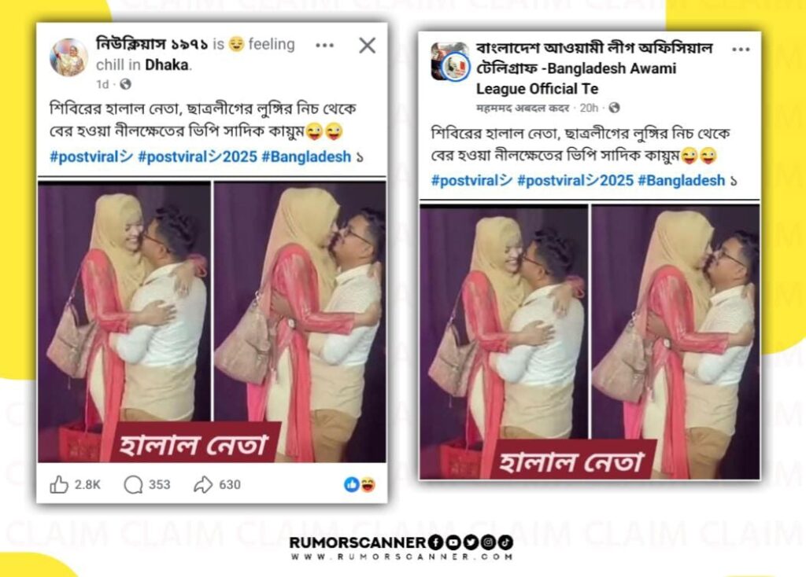Open the three-dot menu on left post
This screenshot has width=806, height=577.
coord(324,45)
